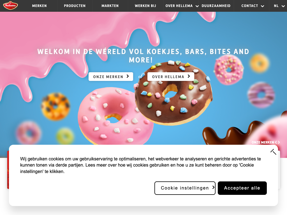Open Cookie instellingen
The height and width of the screenshot is (215, 287).
click(185, 188)
